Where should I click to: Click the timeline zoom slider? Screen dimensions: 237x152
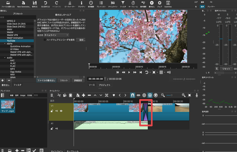(172, 95)
